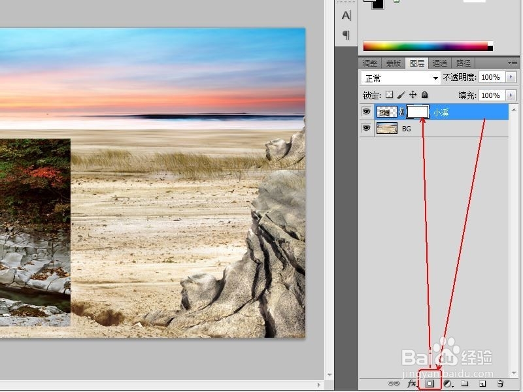This screenshot has height=392, width=523.
Task: Click the delete layer trash icon
Action: pos(500,384)
